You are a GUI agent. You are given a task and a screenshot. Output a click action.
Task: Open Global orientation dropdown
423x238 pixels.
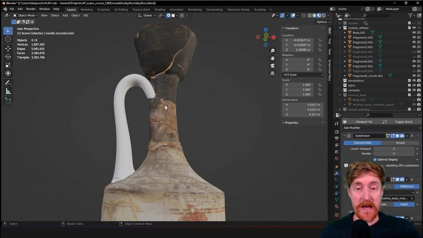[145, 16]
